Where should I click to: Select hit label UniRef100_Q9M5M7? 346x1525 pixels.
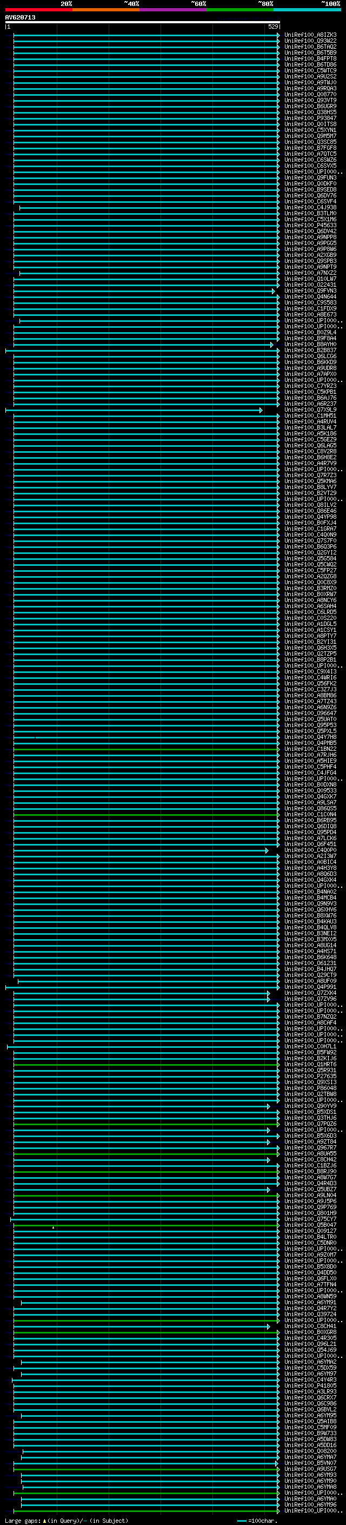(310, 137)
